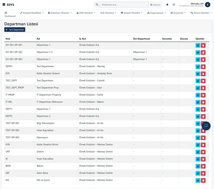Delete the ISG department row
This screenshot has height=189, width=214.
203,180
